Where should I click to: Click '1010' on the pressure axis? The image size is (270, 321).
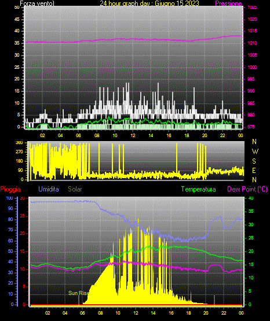tap(253, 43)
